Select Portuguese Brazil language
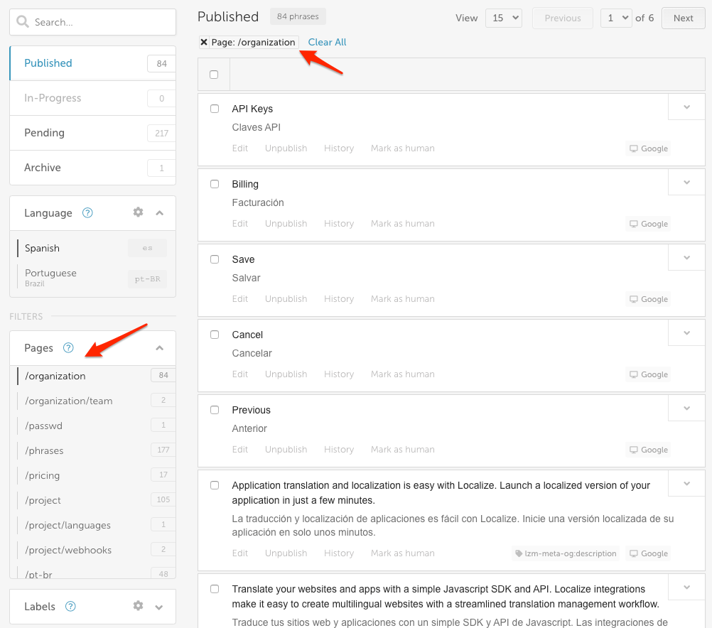 pyautogui.click(x=92, y=278)
